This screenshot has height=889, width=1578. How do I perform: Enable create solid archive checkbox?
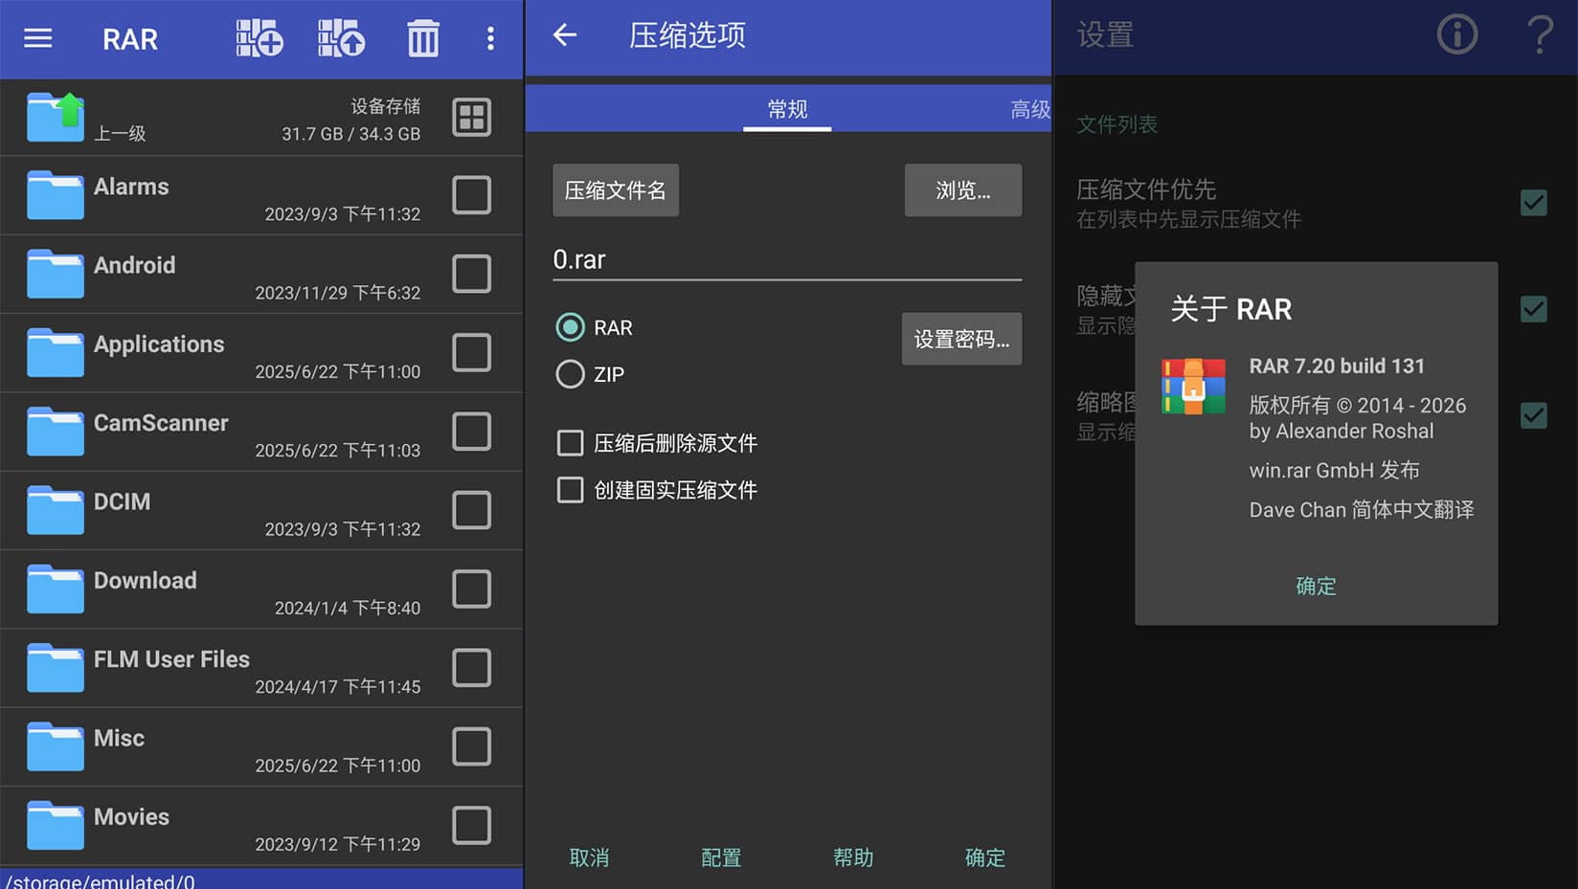(571, 490)
